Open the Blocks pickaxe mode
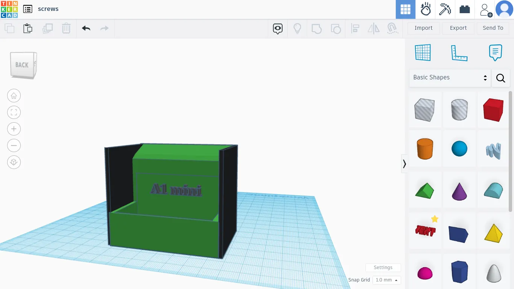Image resolution: width=514 pixels, height=289 pixels. (445, 9)
